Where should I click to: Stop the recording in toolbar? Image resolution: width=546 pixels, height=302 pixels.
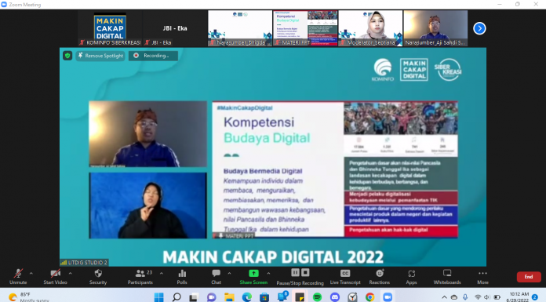(x=305, y=272)
